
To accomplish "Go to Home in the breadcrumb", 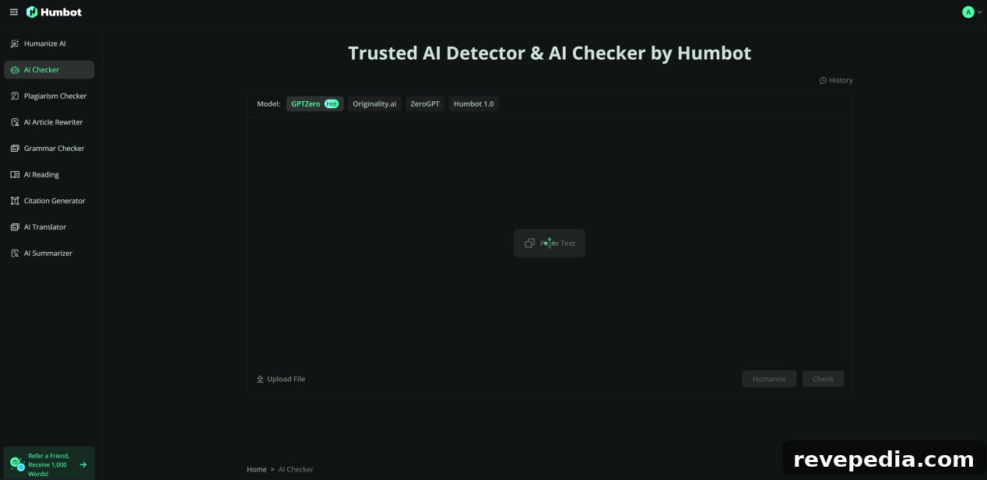I will (x=257, y=469).
